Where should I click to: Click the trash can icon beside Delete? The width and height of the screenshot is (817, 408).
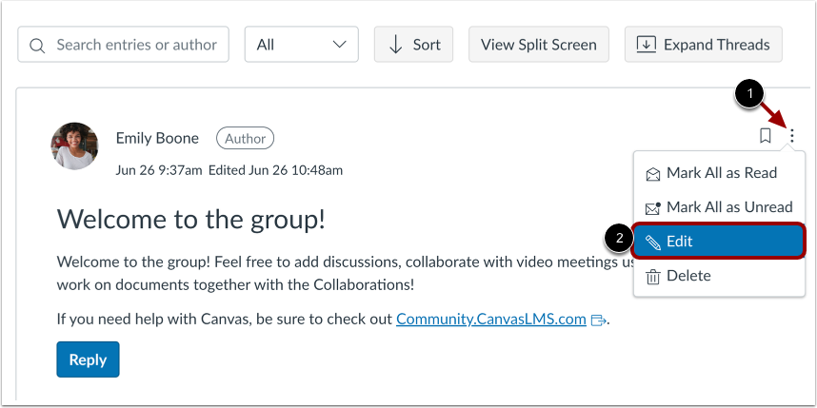click(653, 277)
